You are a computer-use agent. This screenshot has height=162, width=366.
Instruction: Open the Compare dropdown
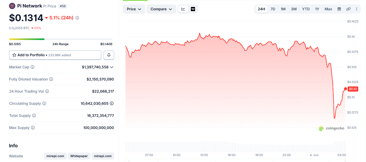click(x=161, y=9)
